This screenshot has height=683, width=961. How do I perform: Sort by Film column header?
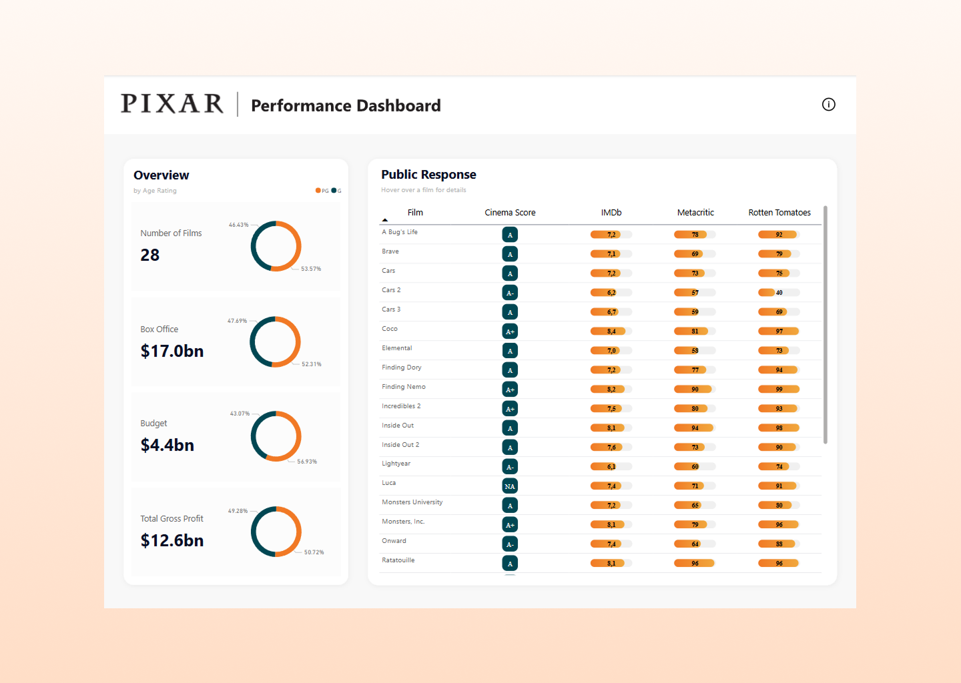pos(415,213)
